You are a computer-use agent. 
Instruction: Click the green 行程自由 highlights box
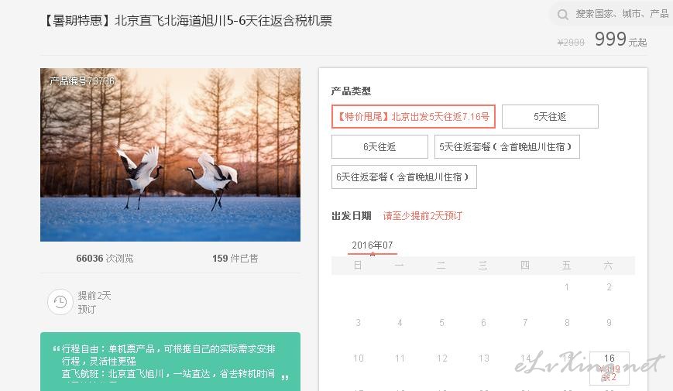pyautogui.click(x=170, y=362)
